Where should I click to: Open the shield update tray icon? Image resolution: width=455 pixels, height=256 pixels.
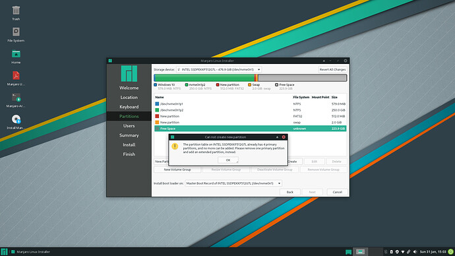pos(397,251)
